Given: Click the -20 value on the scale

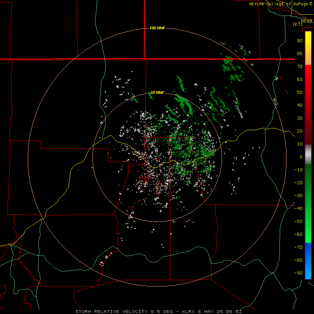Looking at the screenshot, I should coord(298,182).
